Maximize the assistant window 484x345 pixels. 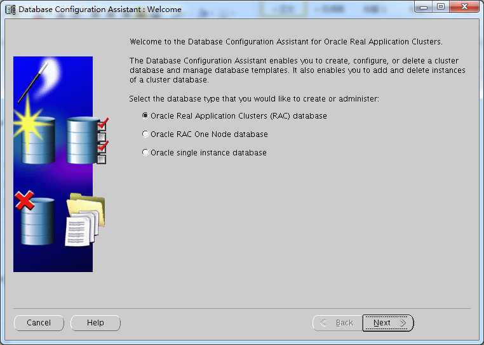(x=441, y=7)
